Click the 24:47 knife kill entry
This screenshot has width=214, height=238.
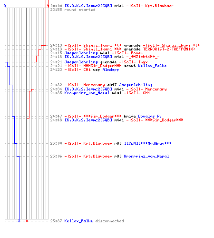[106, 116]
